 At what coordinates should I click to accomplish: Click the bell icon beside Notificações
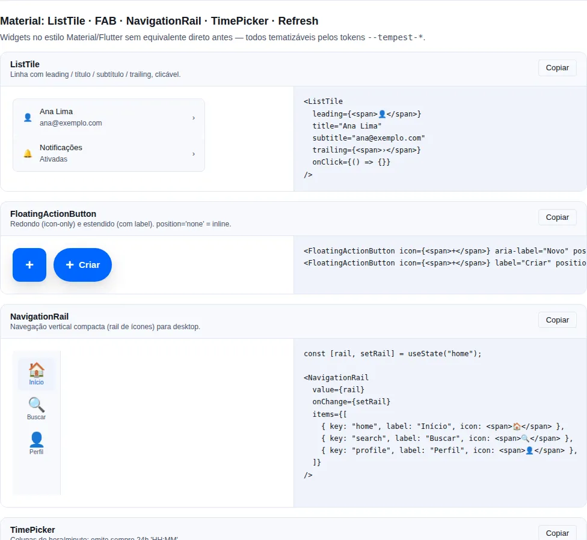point(28,153)
